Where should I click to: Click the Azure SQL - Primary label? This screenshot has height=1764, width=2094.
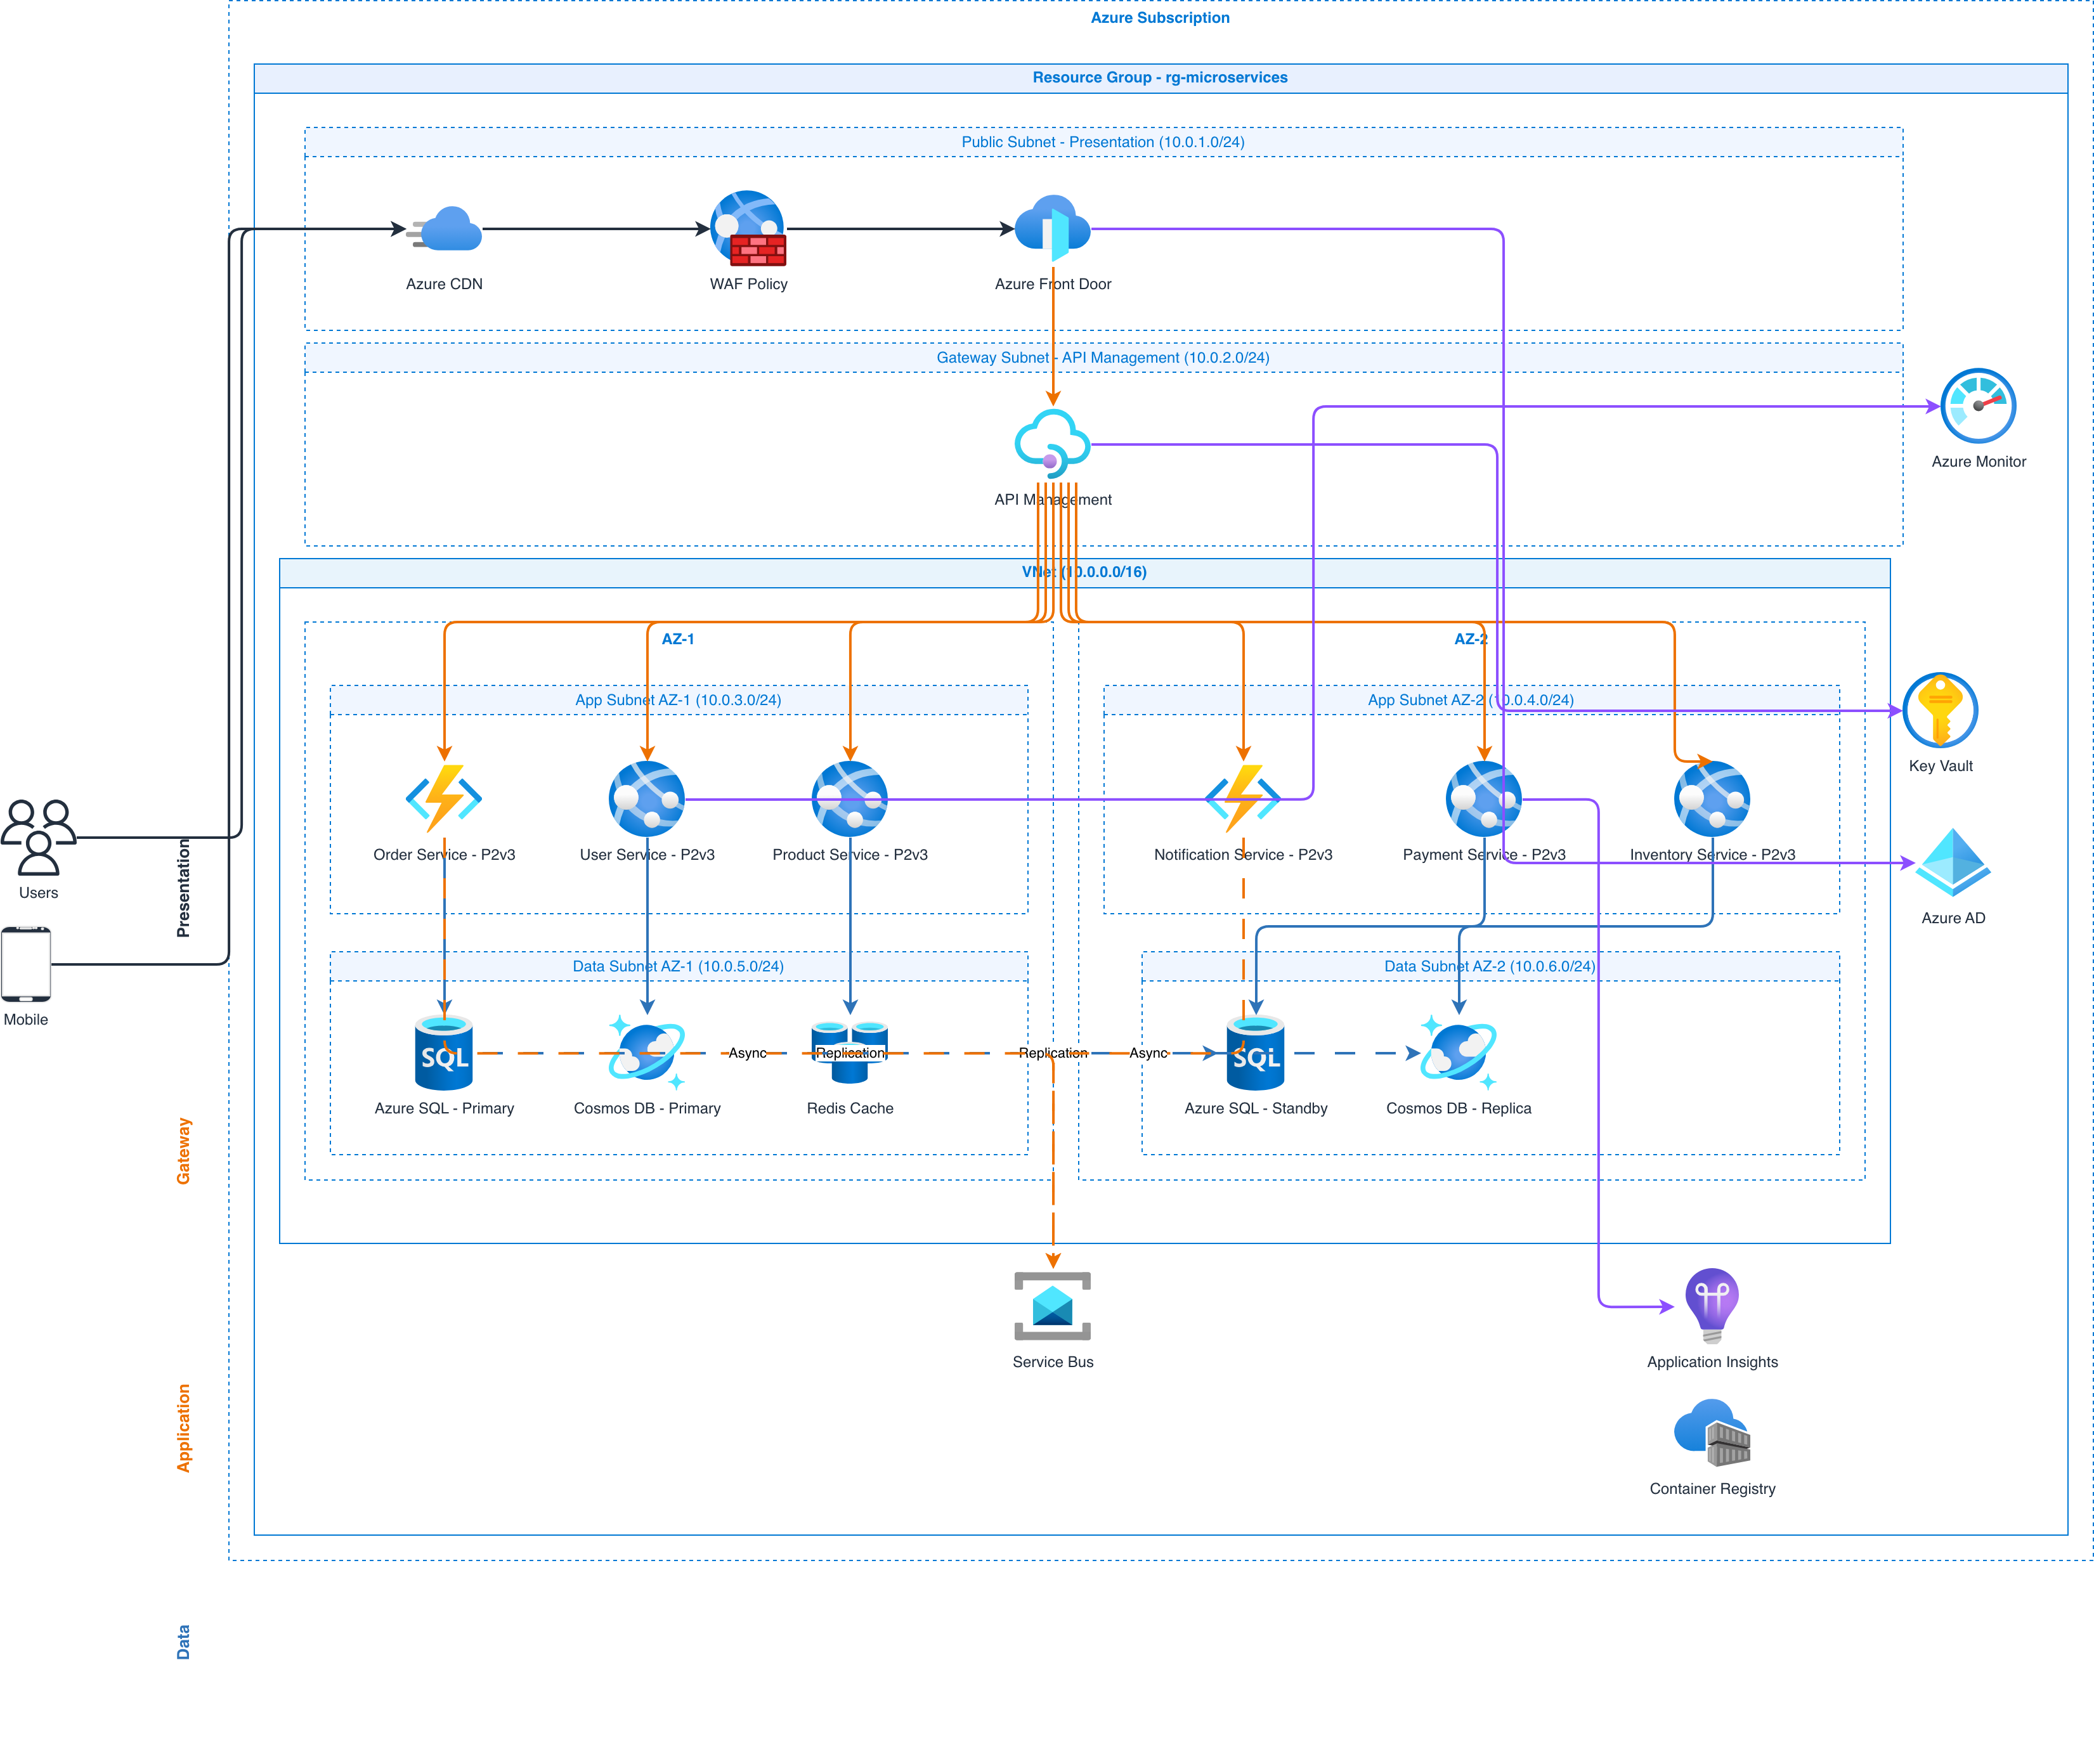pyautogui.click(x=444, y=1108)
